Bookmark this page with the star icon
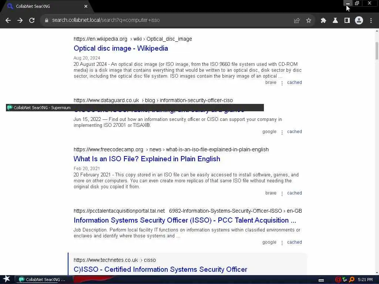Screen dimensions: 379x284 (308, 21)
